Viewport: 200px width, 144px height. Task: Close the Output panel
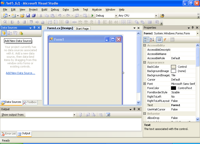point(139,109)
